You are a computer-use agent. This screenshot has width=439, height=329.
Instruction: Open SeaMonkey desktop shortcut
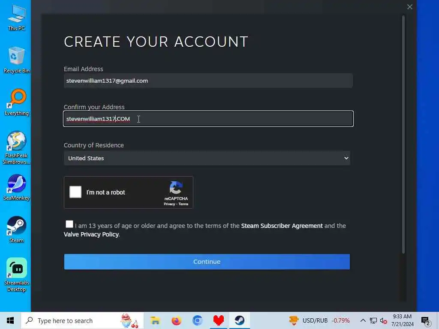(17, 187)
